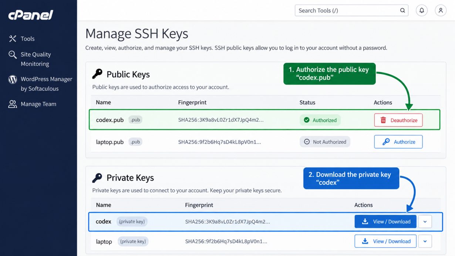Authorize the laptop.pub key
This screenshot has width=455, height=256.
[x=398, y=142]
